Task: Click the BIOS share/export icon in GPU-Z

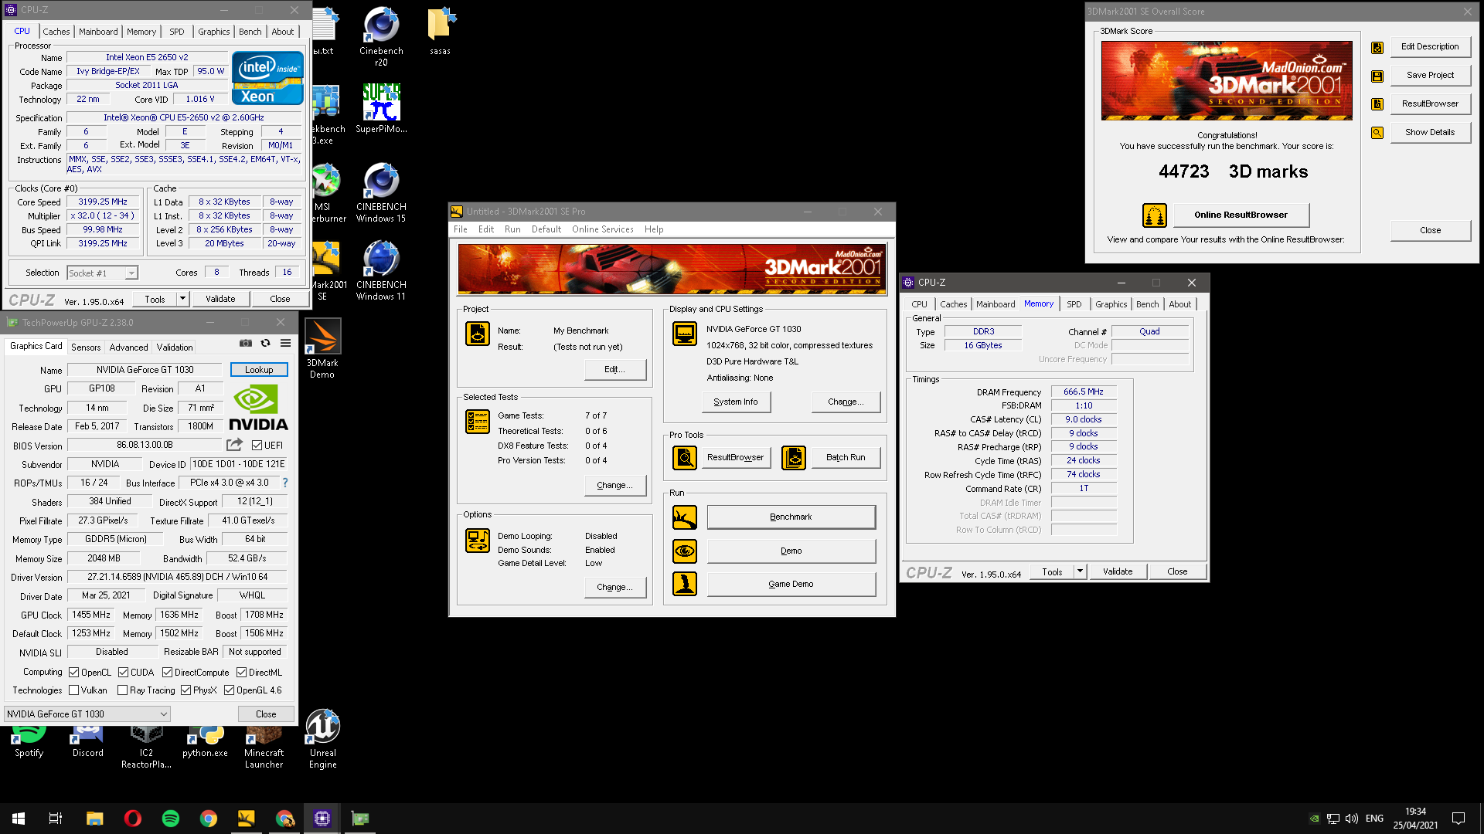Action: click(x=234, y=446)
